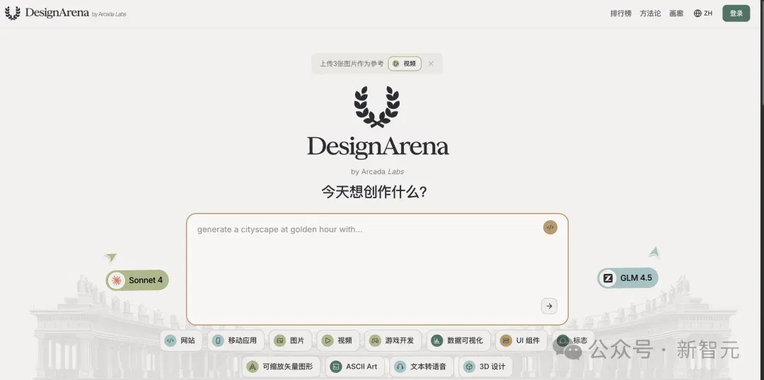The height and width of the screenshot is (380, 764).
Task: Click the Sonnet 4 starburst icon
Action: click(x=116, y=280)
